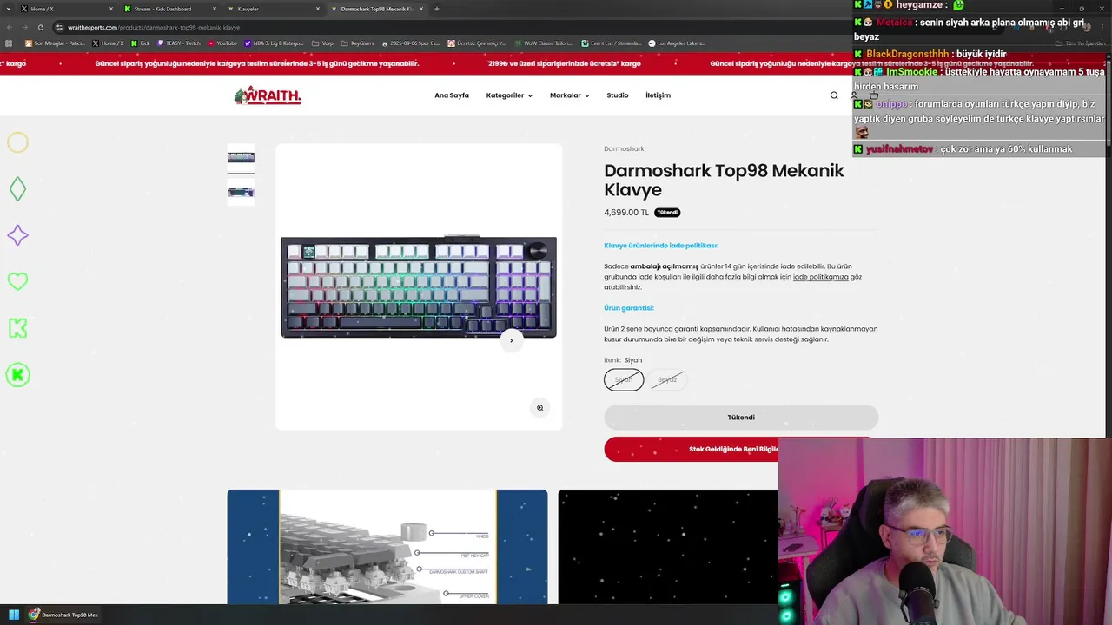1112x625 pixels.
Task: Show next keyboard image with arrow
Action: (x=511, y=340)
